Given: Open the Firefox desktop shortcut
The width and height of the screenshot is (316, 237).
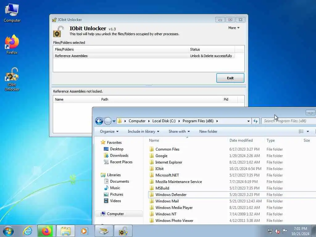Looking at the screenshot, I should pos(12,44).
